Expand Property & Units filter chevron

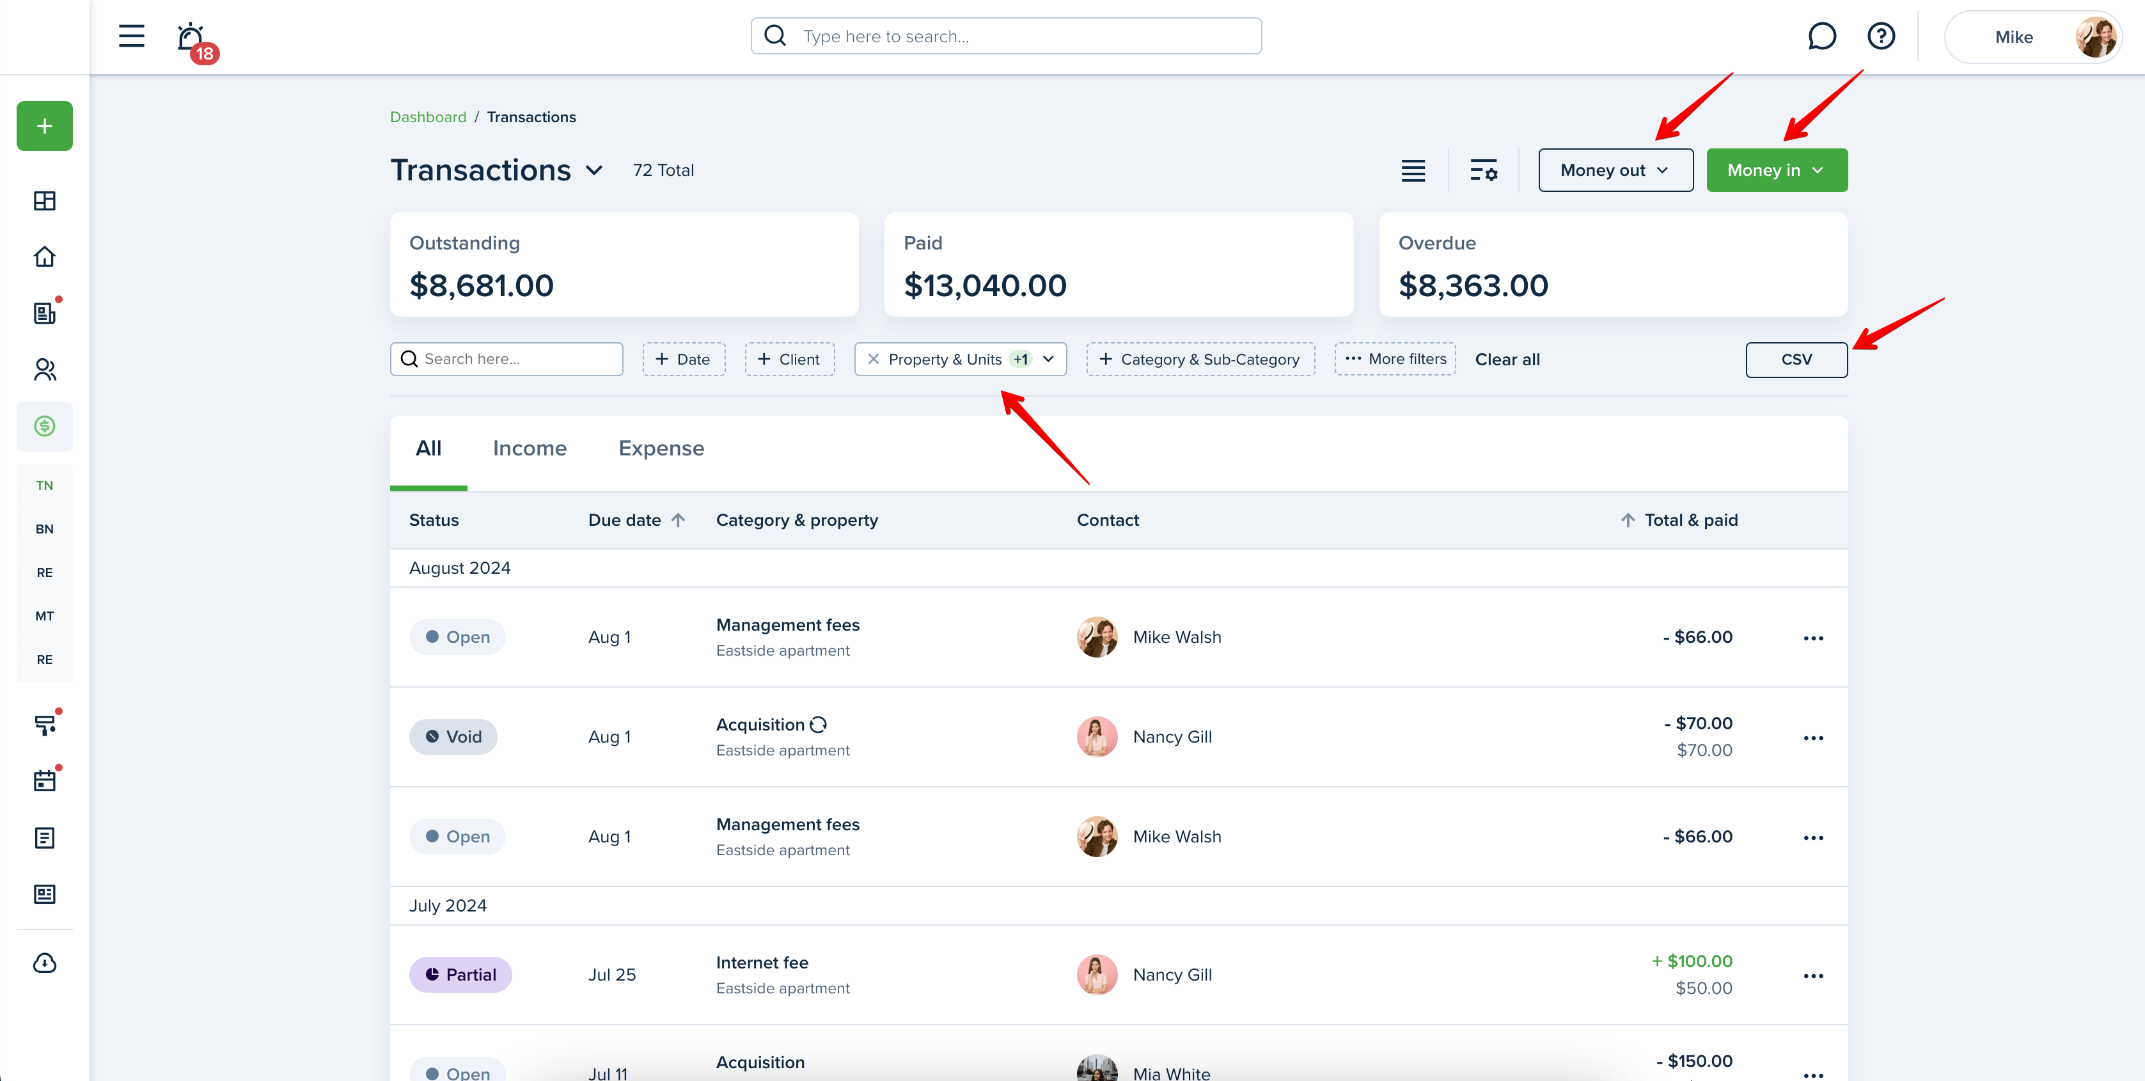click(x=1048, y=359)
